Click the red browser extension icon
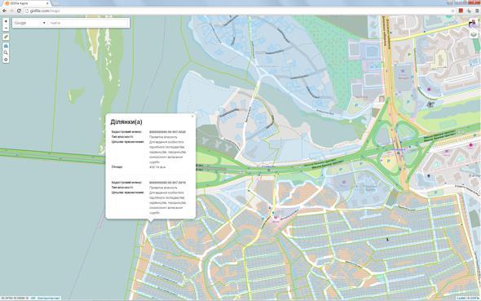This screenshot has height=301, width=481. [461, 11]
